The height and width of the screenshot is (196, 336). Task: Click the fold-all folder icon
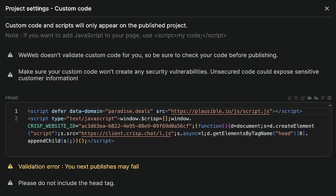click(309, 98)
